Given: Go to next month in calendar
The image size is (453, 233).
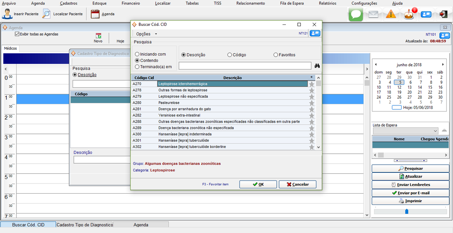Looking at the screenshot, I should (x=443, y=64).
